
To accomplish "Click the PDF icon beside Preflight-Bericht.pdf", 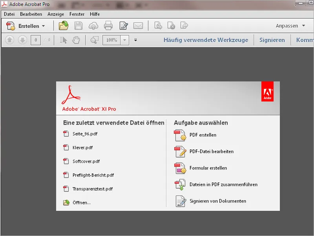I will coord(66,175).
